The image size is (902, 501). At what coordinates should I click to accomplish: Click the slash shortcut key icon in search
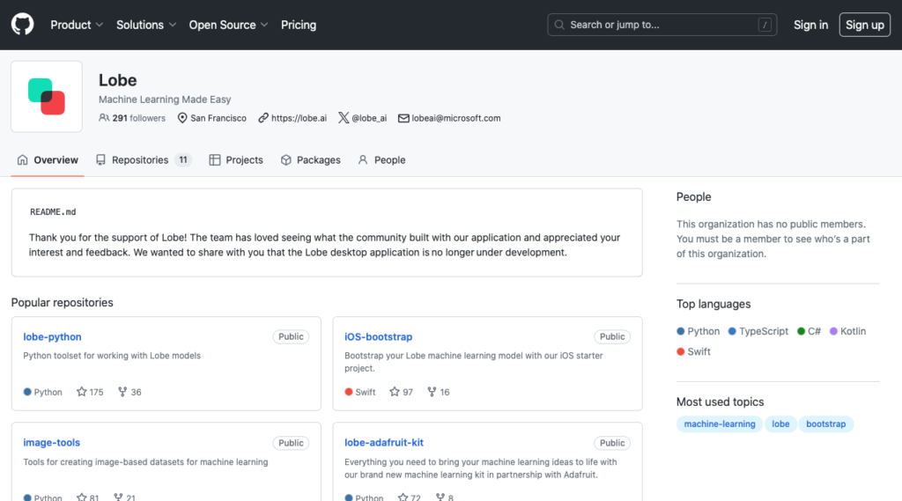(x=765, y=25)
